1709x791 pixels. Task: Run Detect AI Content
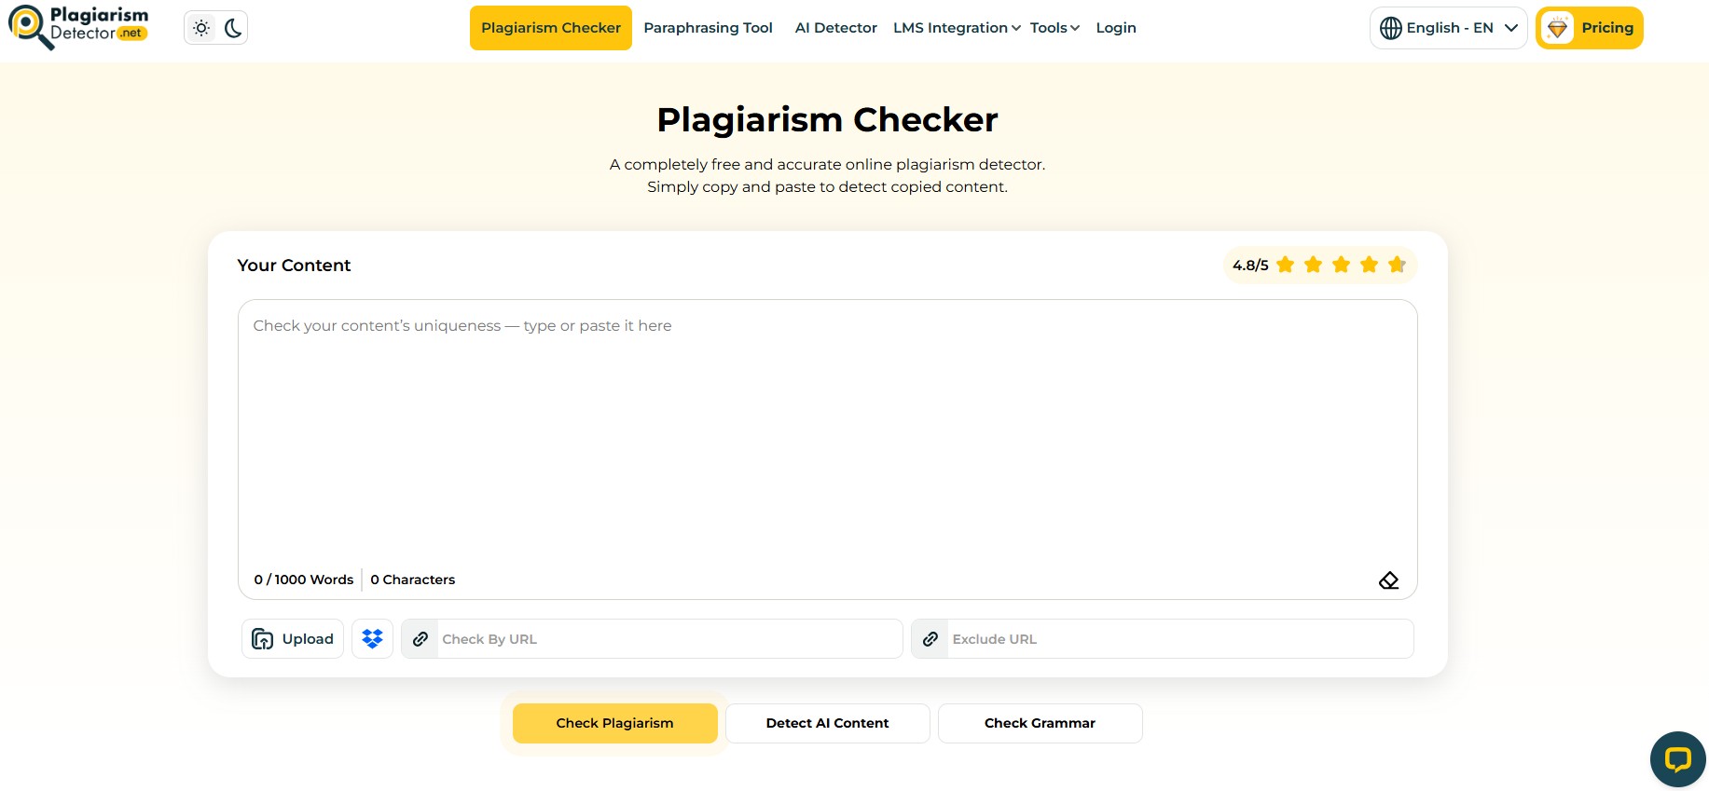[828, 723]
